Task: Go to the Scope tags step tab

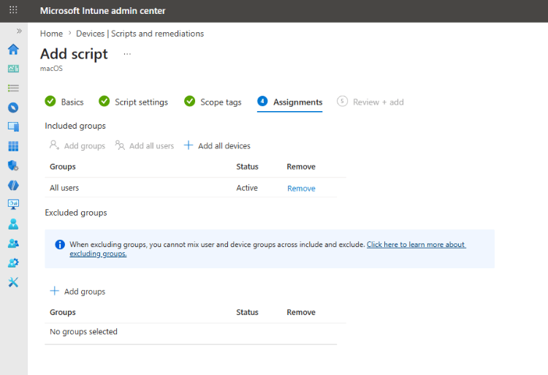Action: pyautogui.click(x=213, y=102)
